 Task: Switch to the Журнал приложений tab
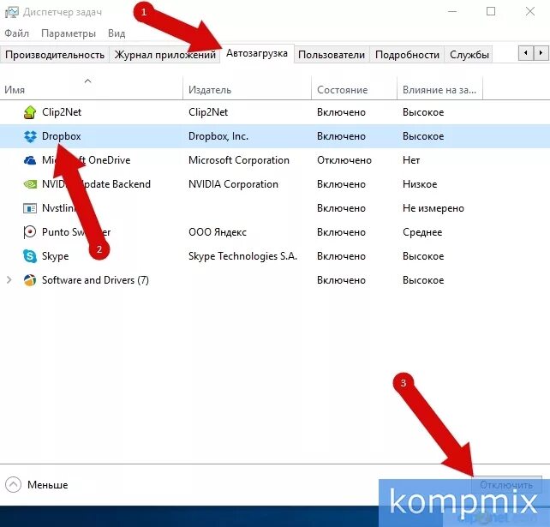pyautogui.click(x=164, y=55)
